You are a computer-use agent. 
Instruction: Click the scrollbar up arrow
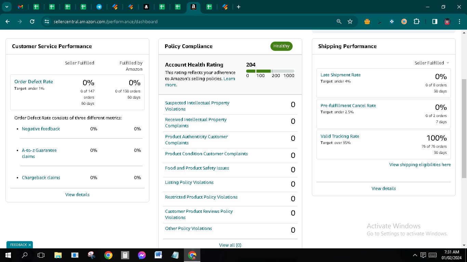click(x=464, y=32)
